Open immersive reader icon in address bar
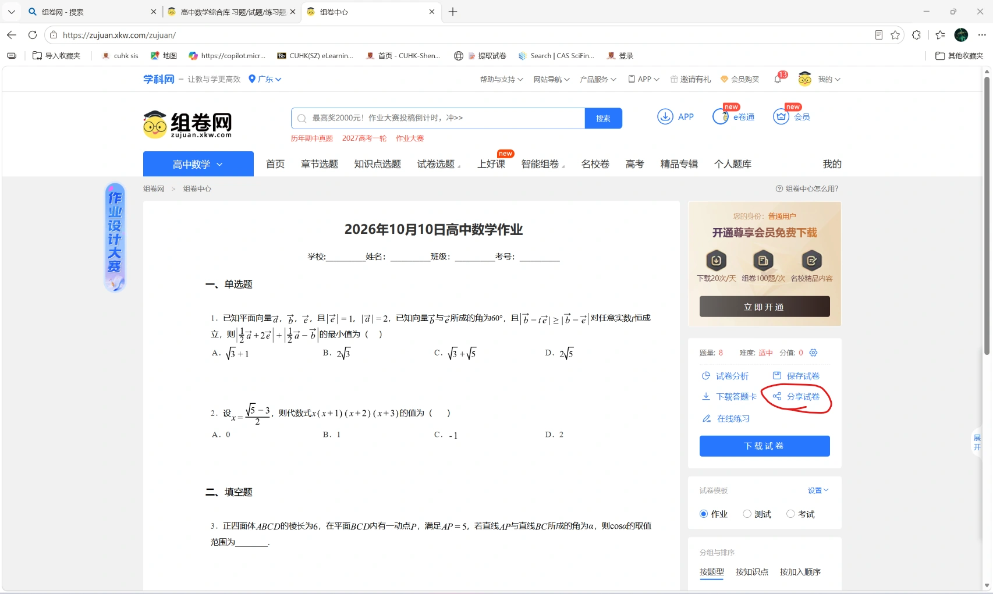 (x=879, y=35)
